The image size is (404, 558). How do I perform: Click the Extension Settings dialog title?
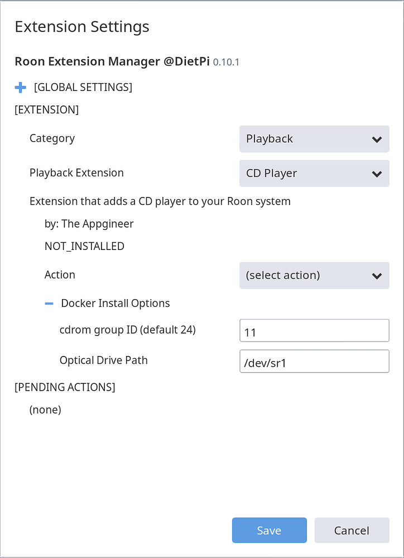81,26
